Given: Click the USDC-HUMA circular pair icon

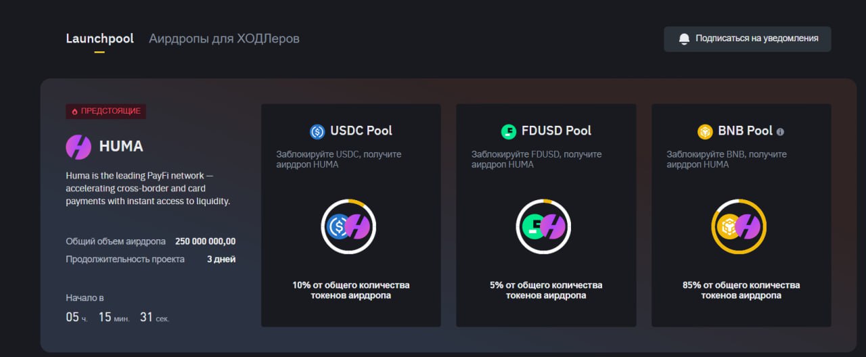Looking at the screenshot, I should click(348, 227).
